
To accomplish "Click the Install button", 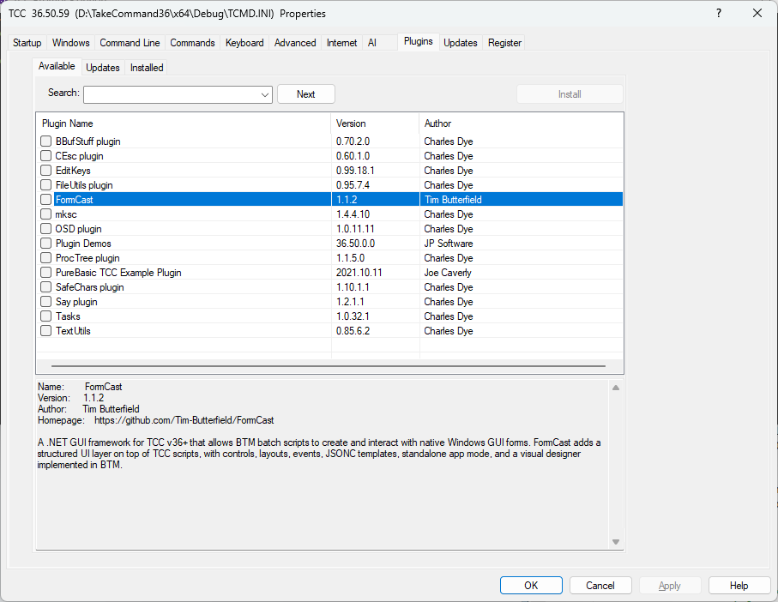I will (x=570, y=94).
